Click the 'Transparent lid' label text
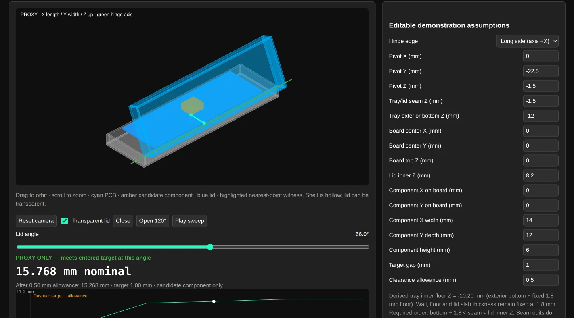 coord(91,221)
